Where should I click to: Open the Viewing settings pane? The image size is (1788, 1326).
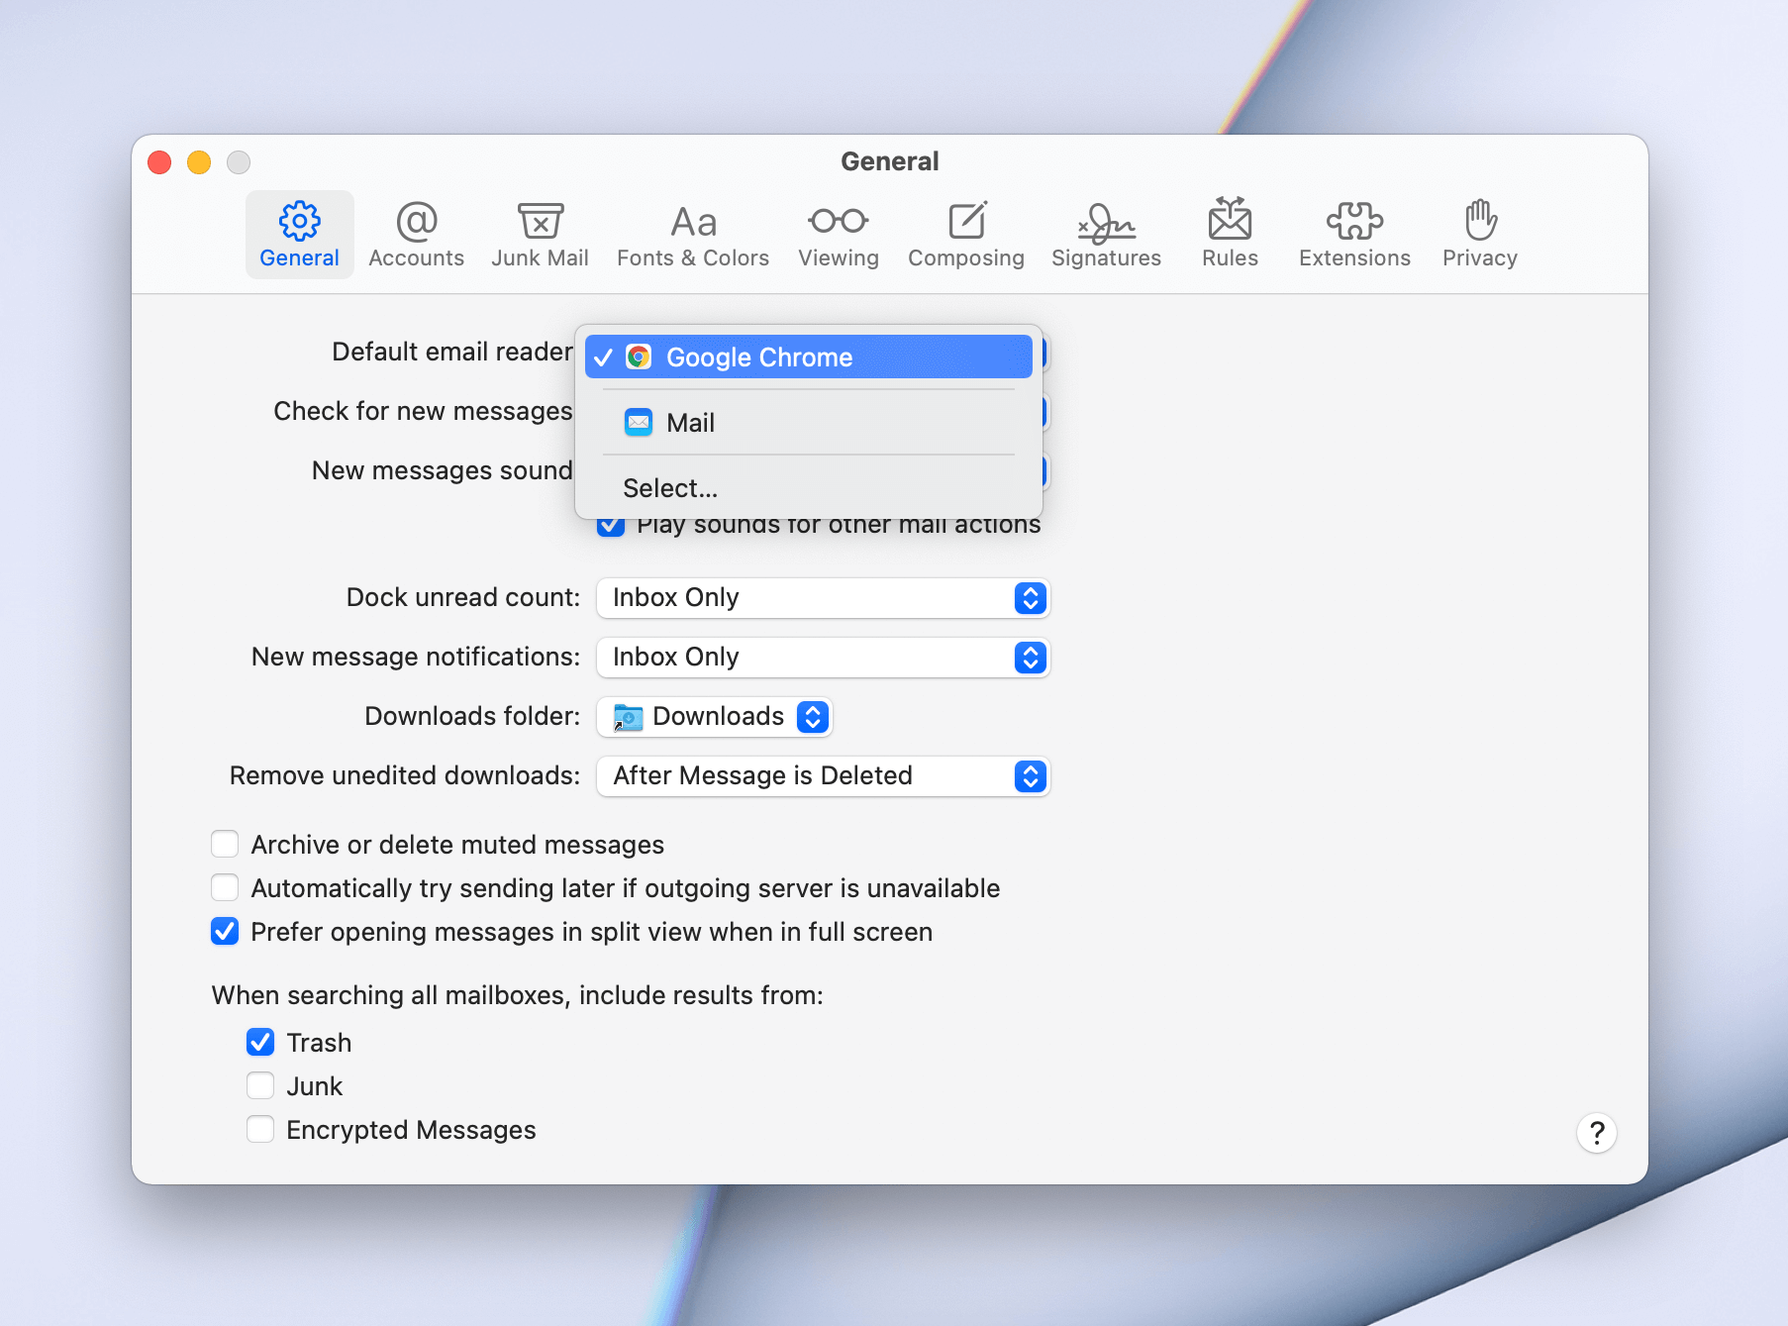pyautogui.click(x=838, y=234)
